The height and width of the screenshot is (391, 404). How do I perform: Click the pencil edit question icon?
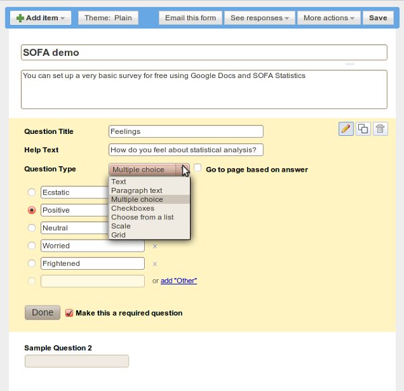pos(346,129)
